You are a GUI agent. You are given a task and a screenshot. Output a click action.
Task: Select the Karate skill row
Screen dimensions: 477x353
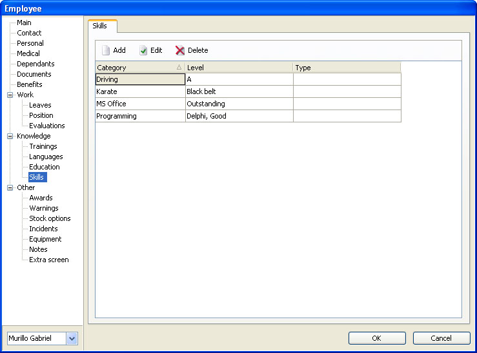(x=139, y=91)
